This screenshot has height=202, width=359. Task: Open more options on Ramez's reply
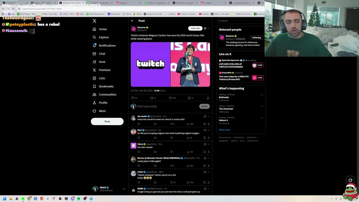[x=209, y=158]
